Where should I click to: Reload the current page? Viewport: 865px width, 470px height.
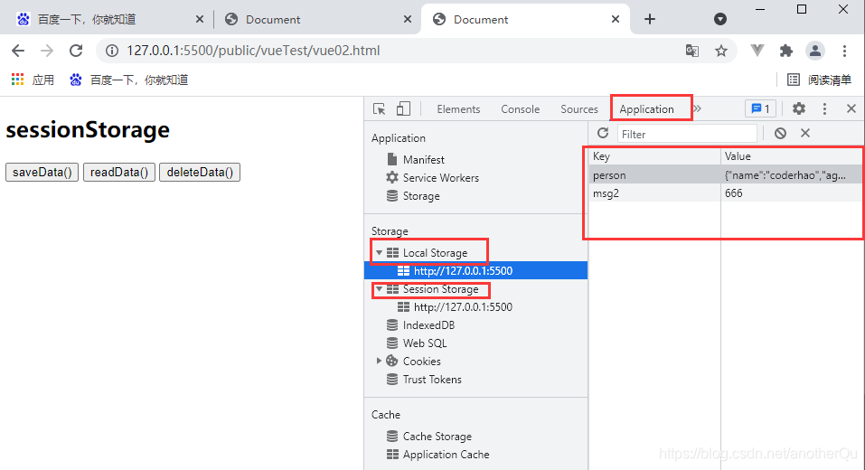76,51
